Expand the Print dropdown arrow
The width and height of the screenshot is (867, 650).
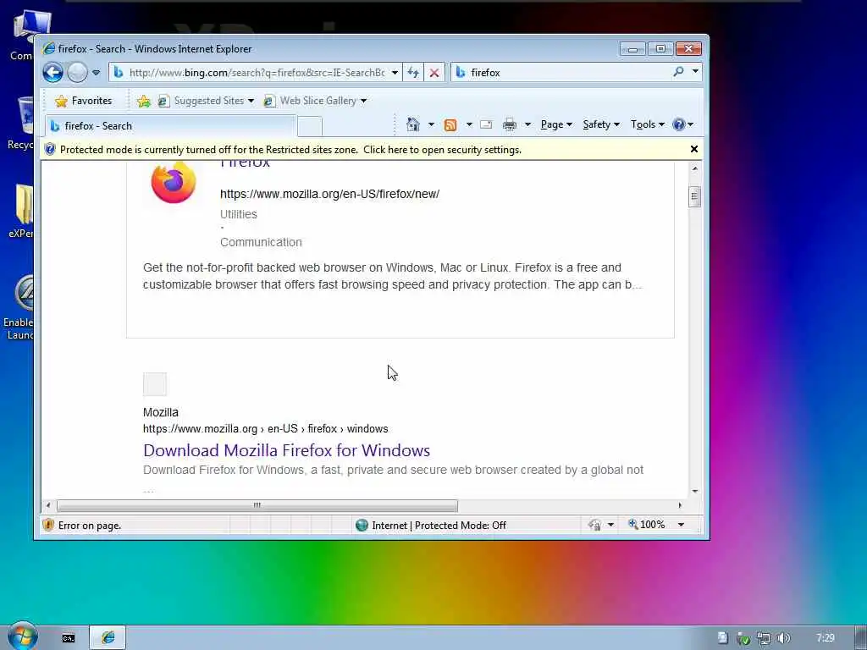point(527,124)
